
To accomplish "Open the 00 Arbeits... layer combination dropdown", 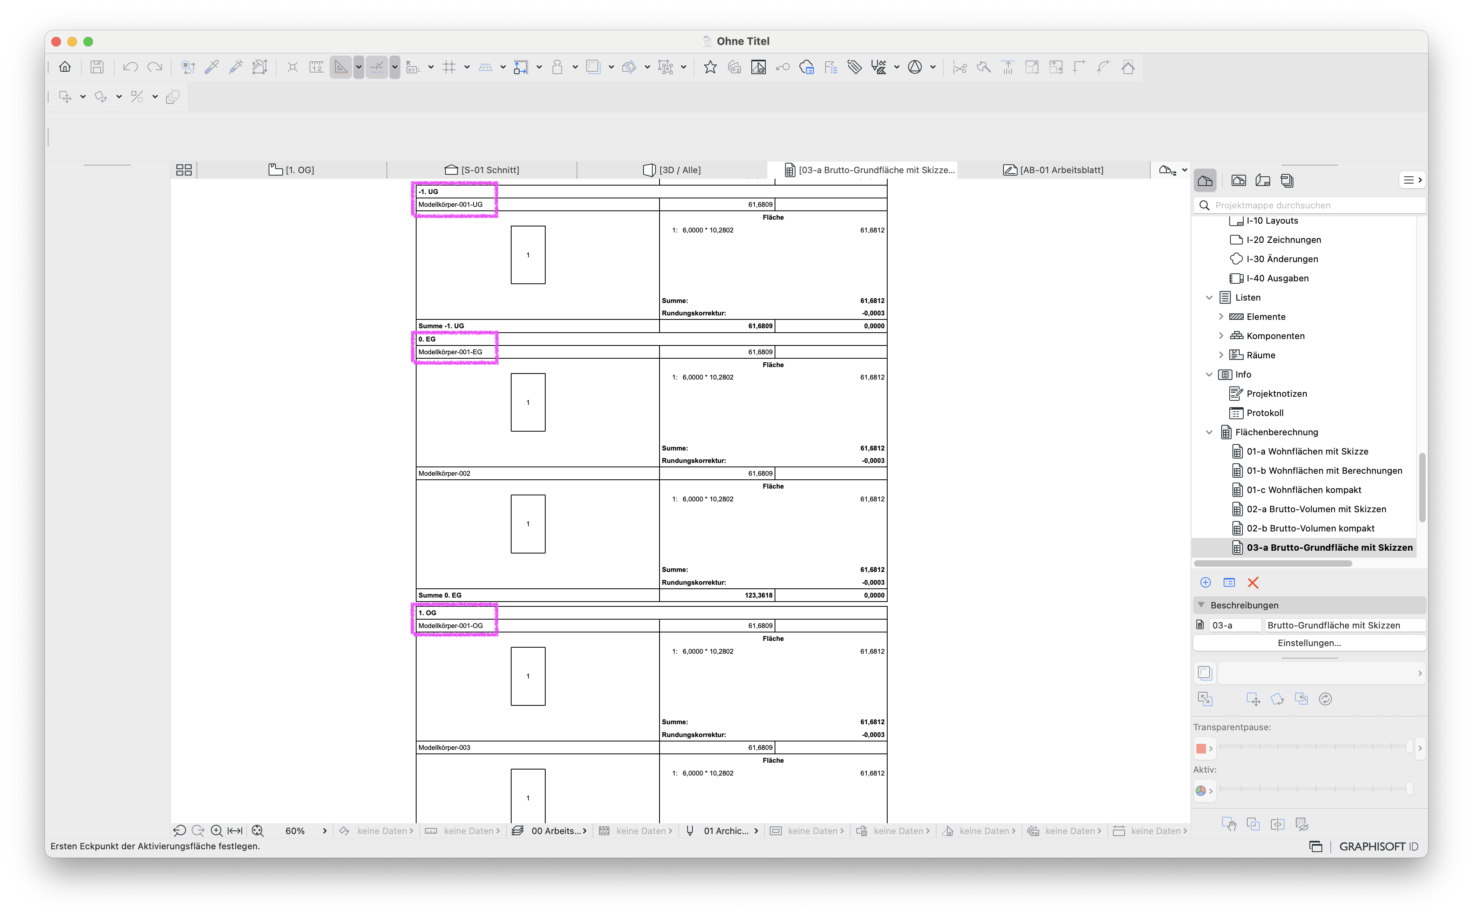I will point(549,831).
